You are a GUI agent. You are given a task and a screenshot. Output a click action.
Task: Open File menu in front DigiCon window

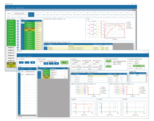[x=20, y=56]
